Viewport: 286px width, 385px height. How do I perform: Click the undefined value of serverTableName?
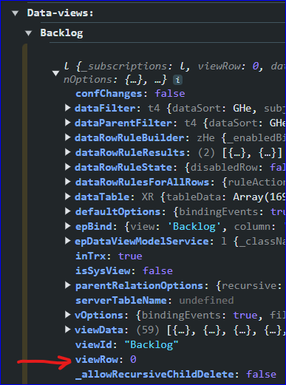pyautogui.click(x=206, y=301)
